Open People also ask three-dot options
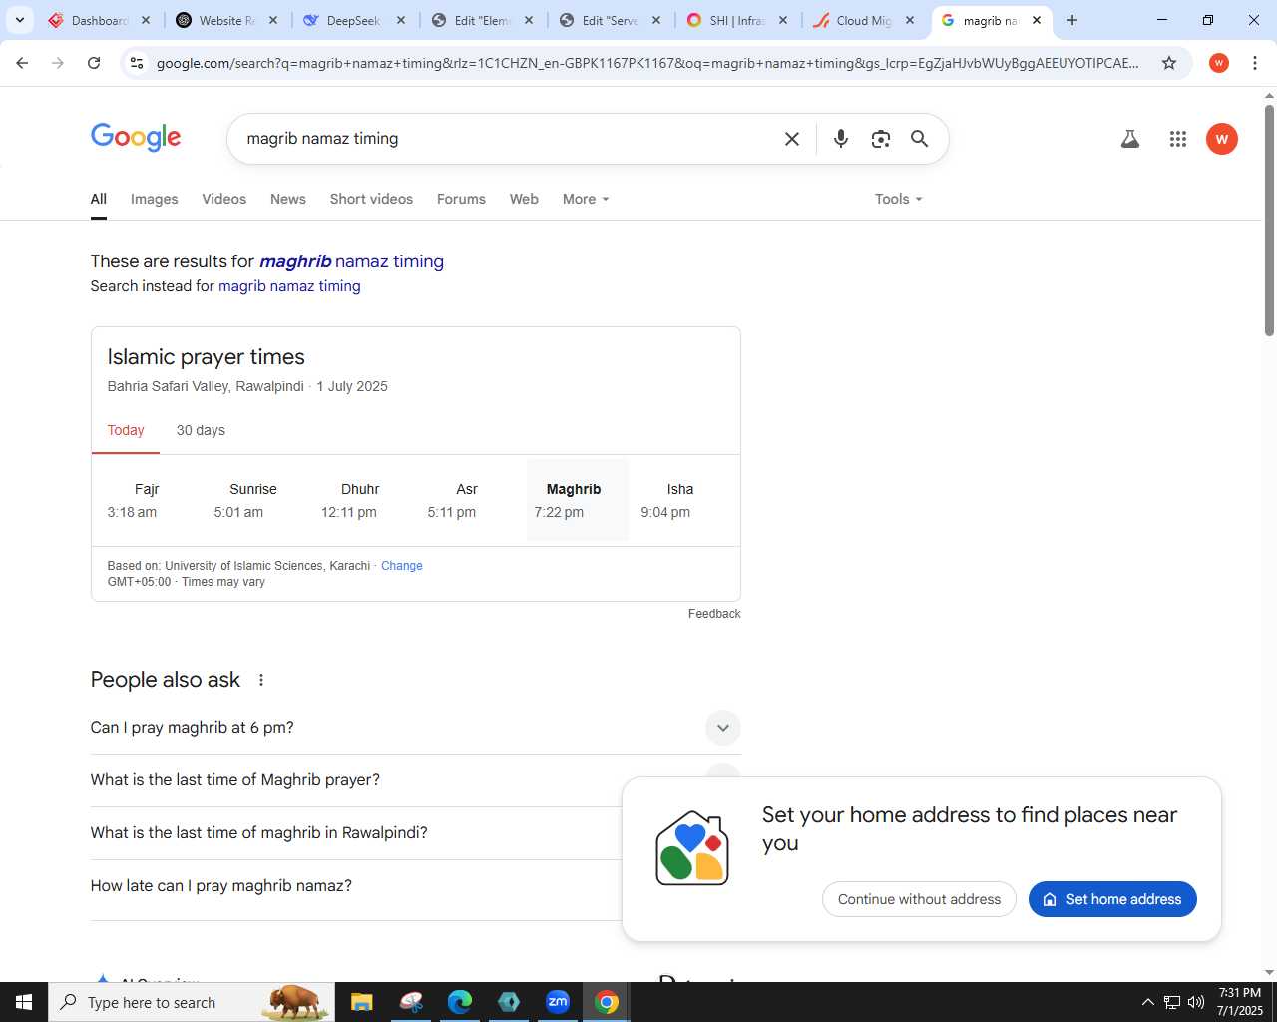This screenshot has height=1022, width=1277. click(x=261, y=680)
